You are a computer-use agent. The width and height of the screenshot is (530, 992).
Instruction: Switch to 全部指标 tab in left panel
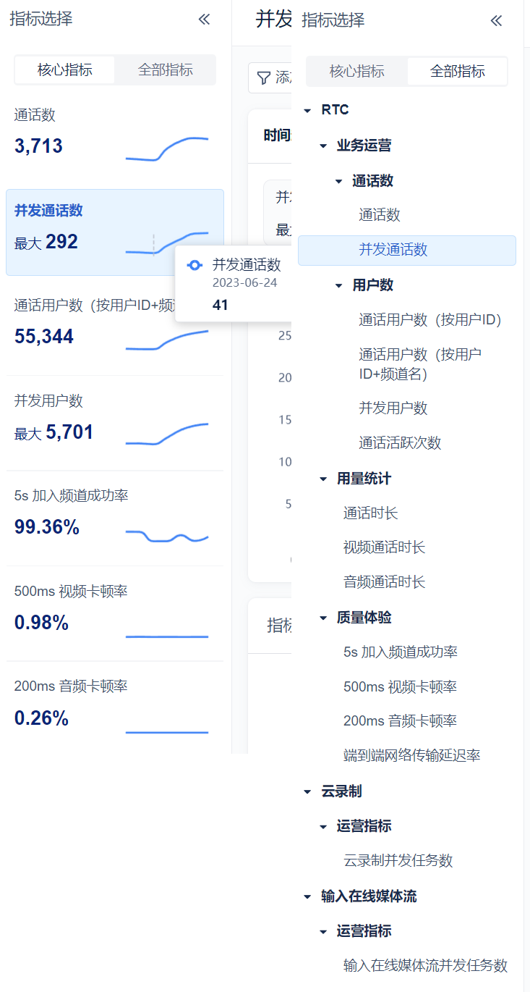point(166,70)
